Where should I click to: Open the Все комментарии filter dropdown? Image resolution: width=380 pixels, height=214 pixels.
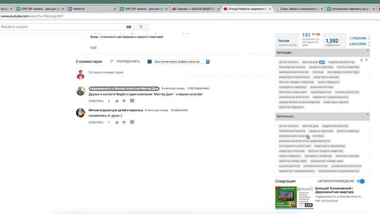click(x=181, y=62)
